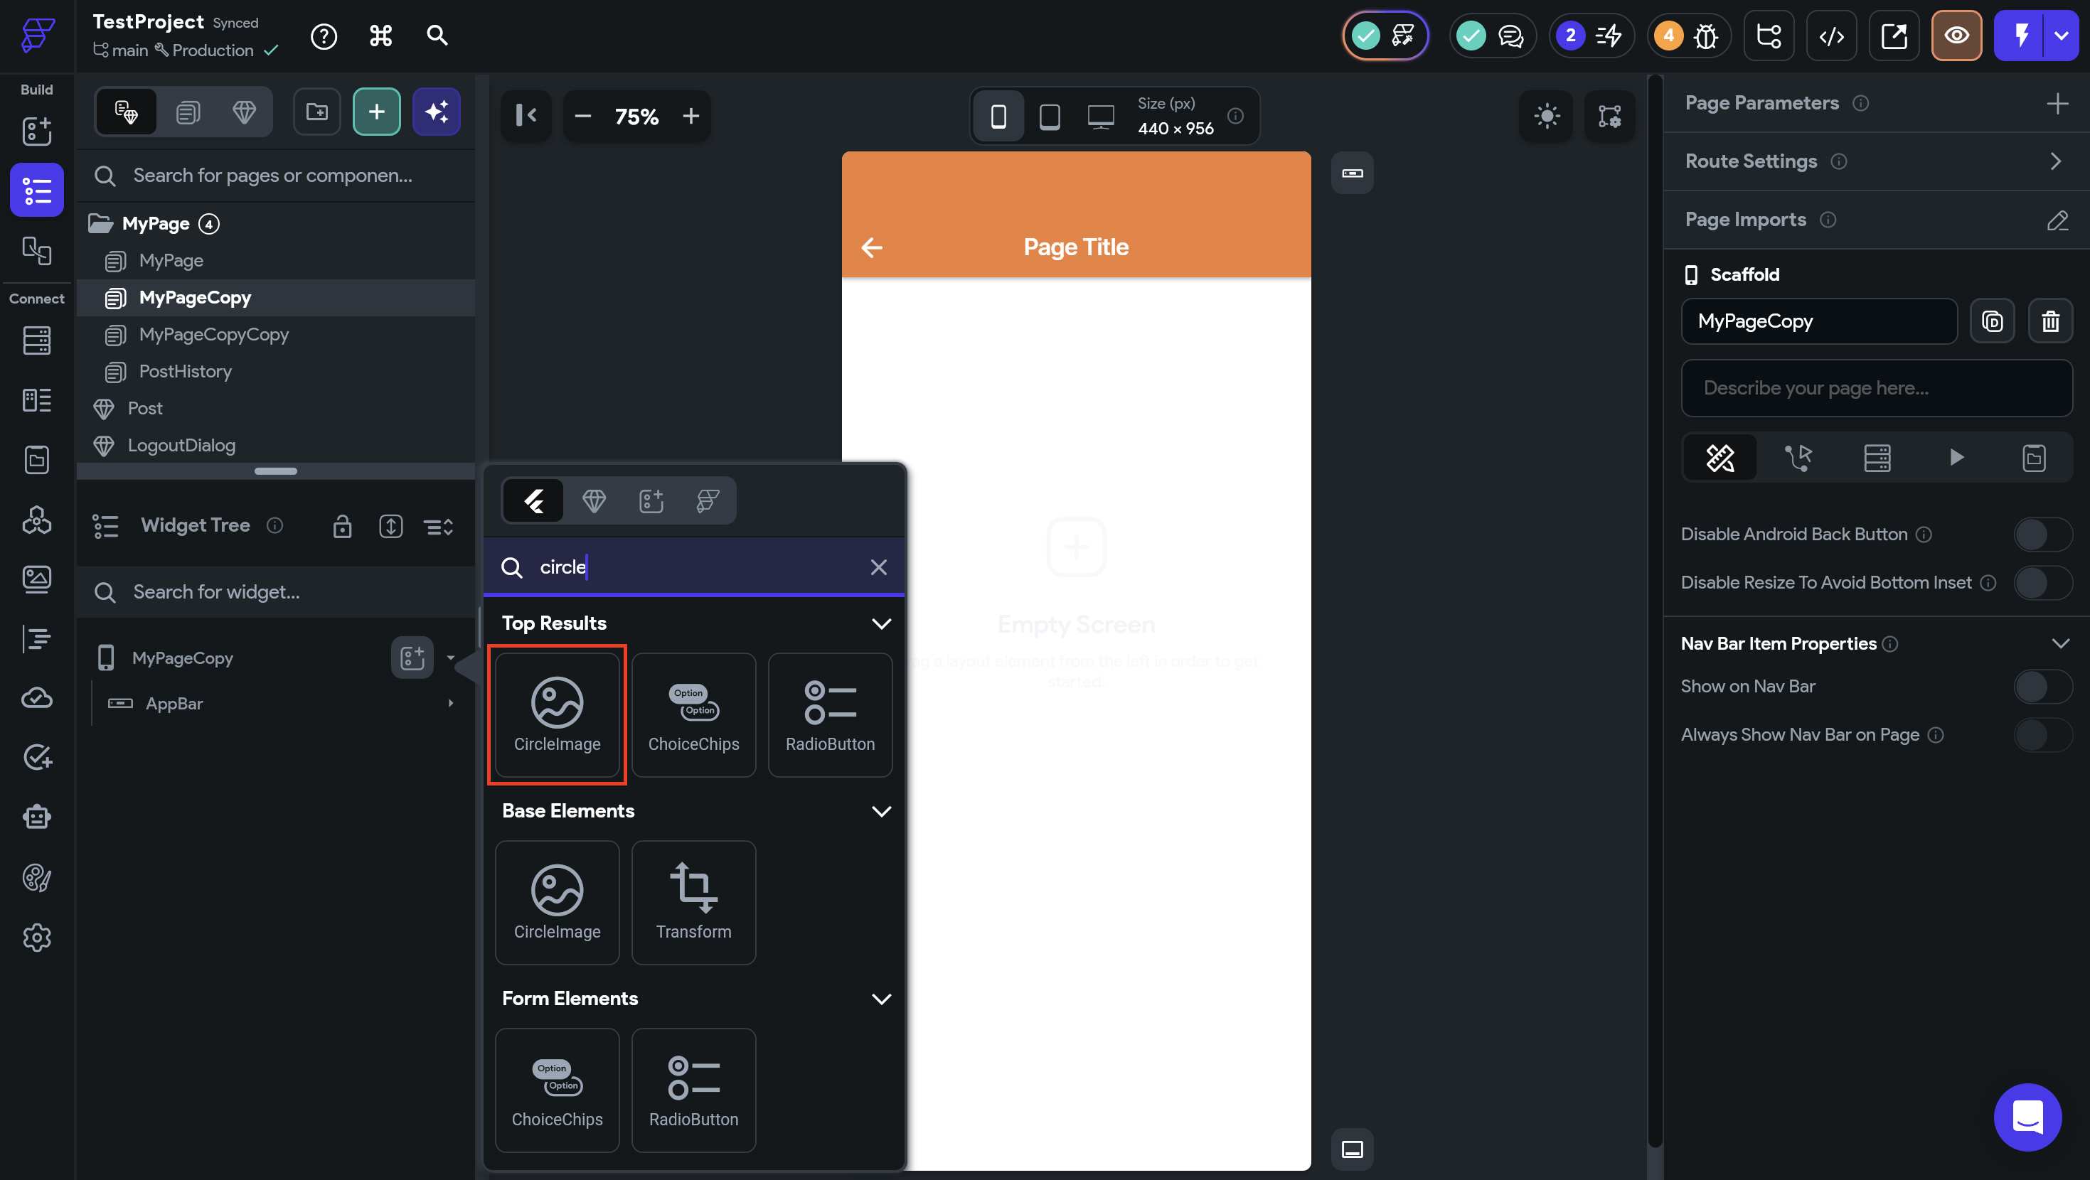The height and width of the screenshot is (1180, 2090).
Task: Click the preview eye icon
Action: click(x=1956, y=36)
